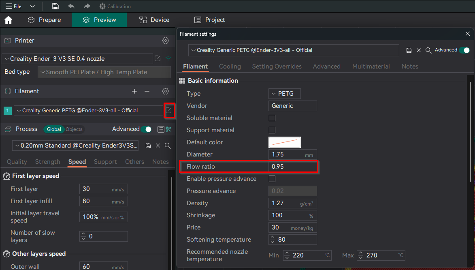Open printer settings gear icon
475x270 pixels.
click(x=165, y=41)
